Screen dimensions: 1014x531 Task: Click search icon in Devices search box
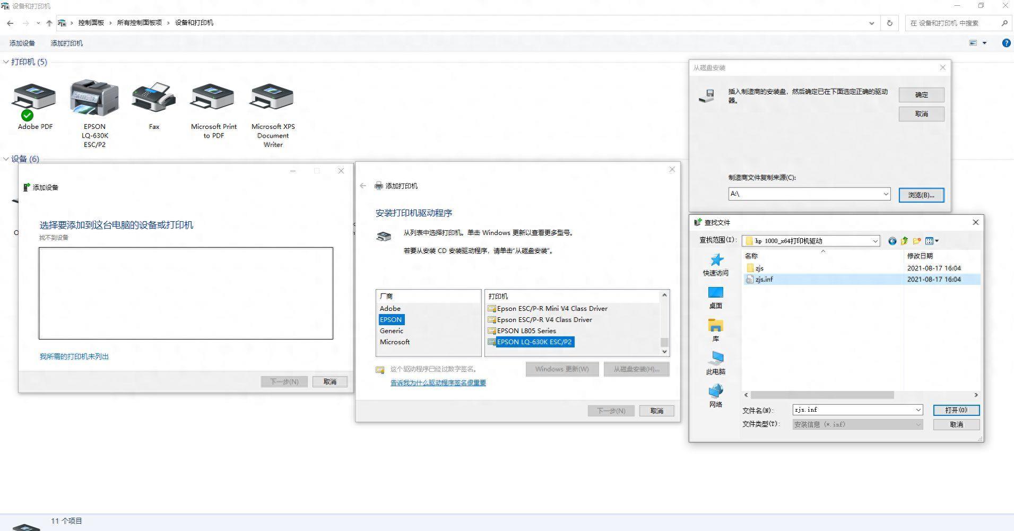(1004, 23)
